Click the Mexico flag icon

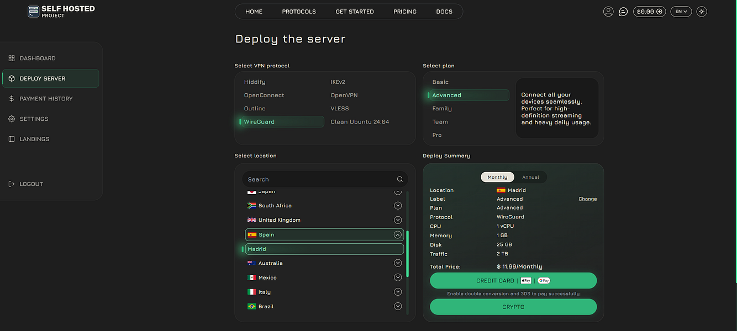[252, 278]
